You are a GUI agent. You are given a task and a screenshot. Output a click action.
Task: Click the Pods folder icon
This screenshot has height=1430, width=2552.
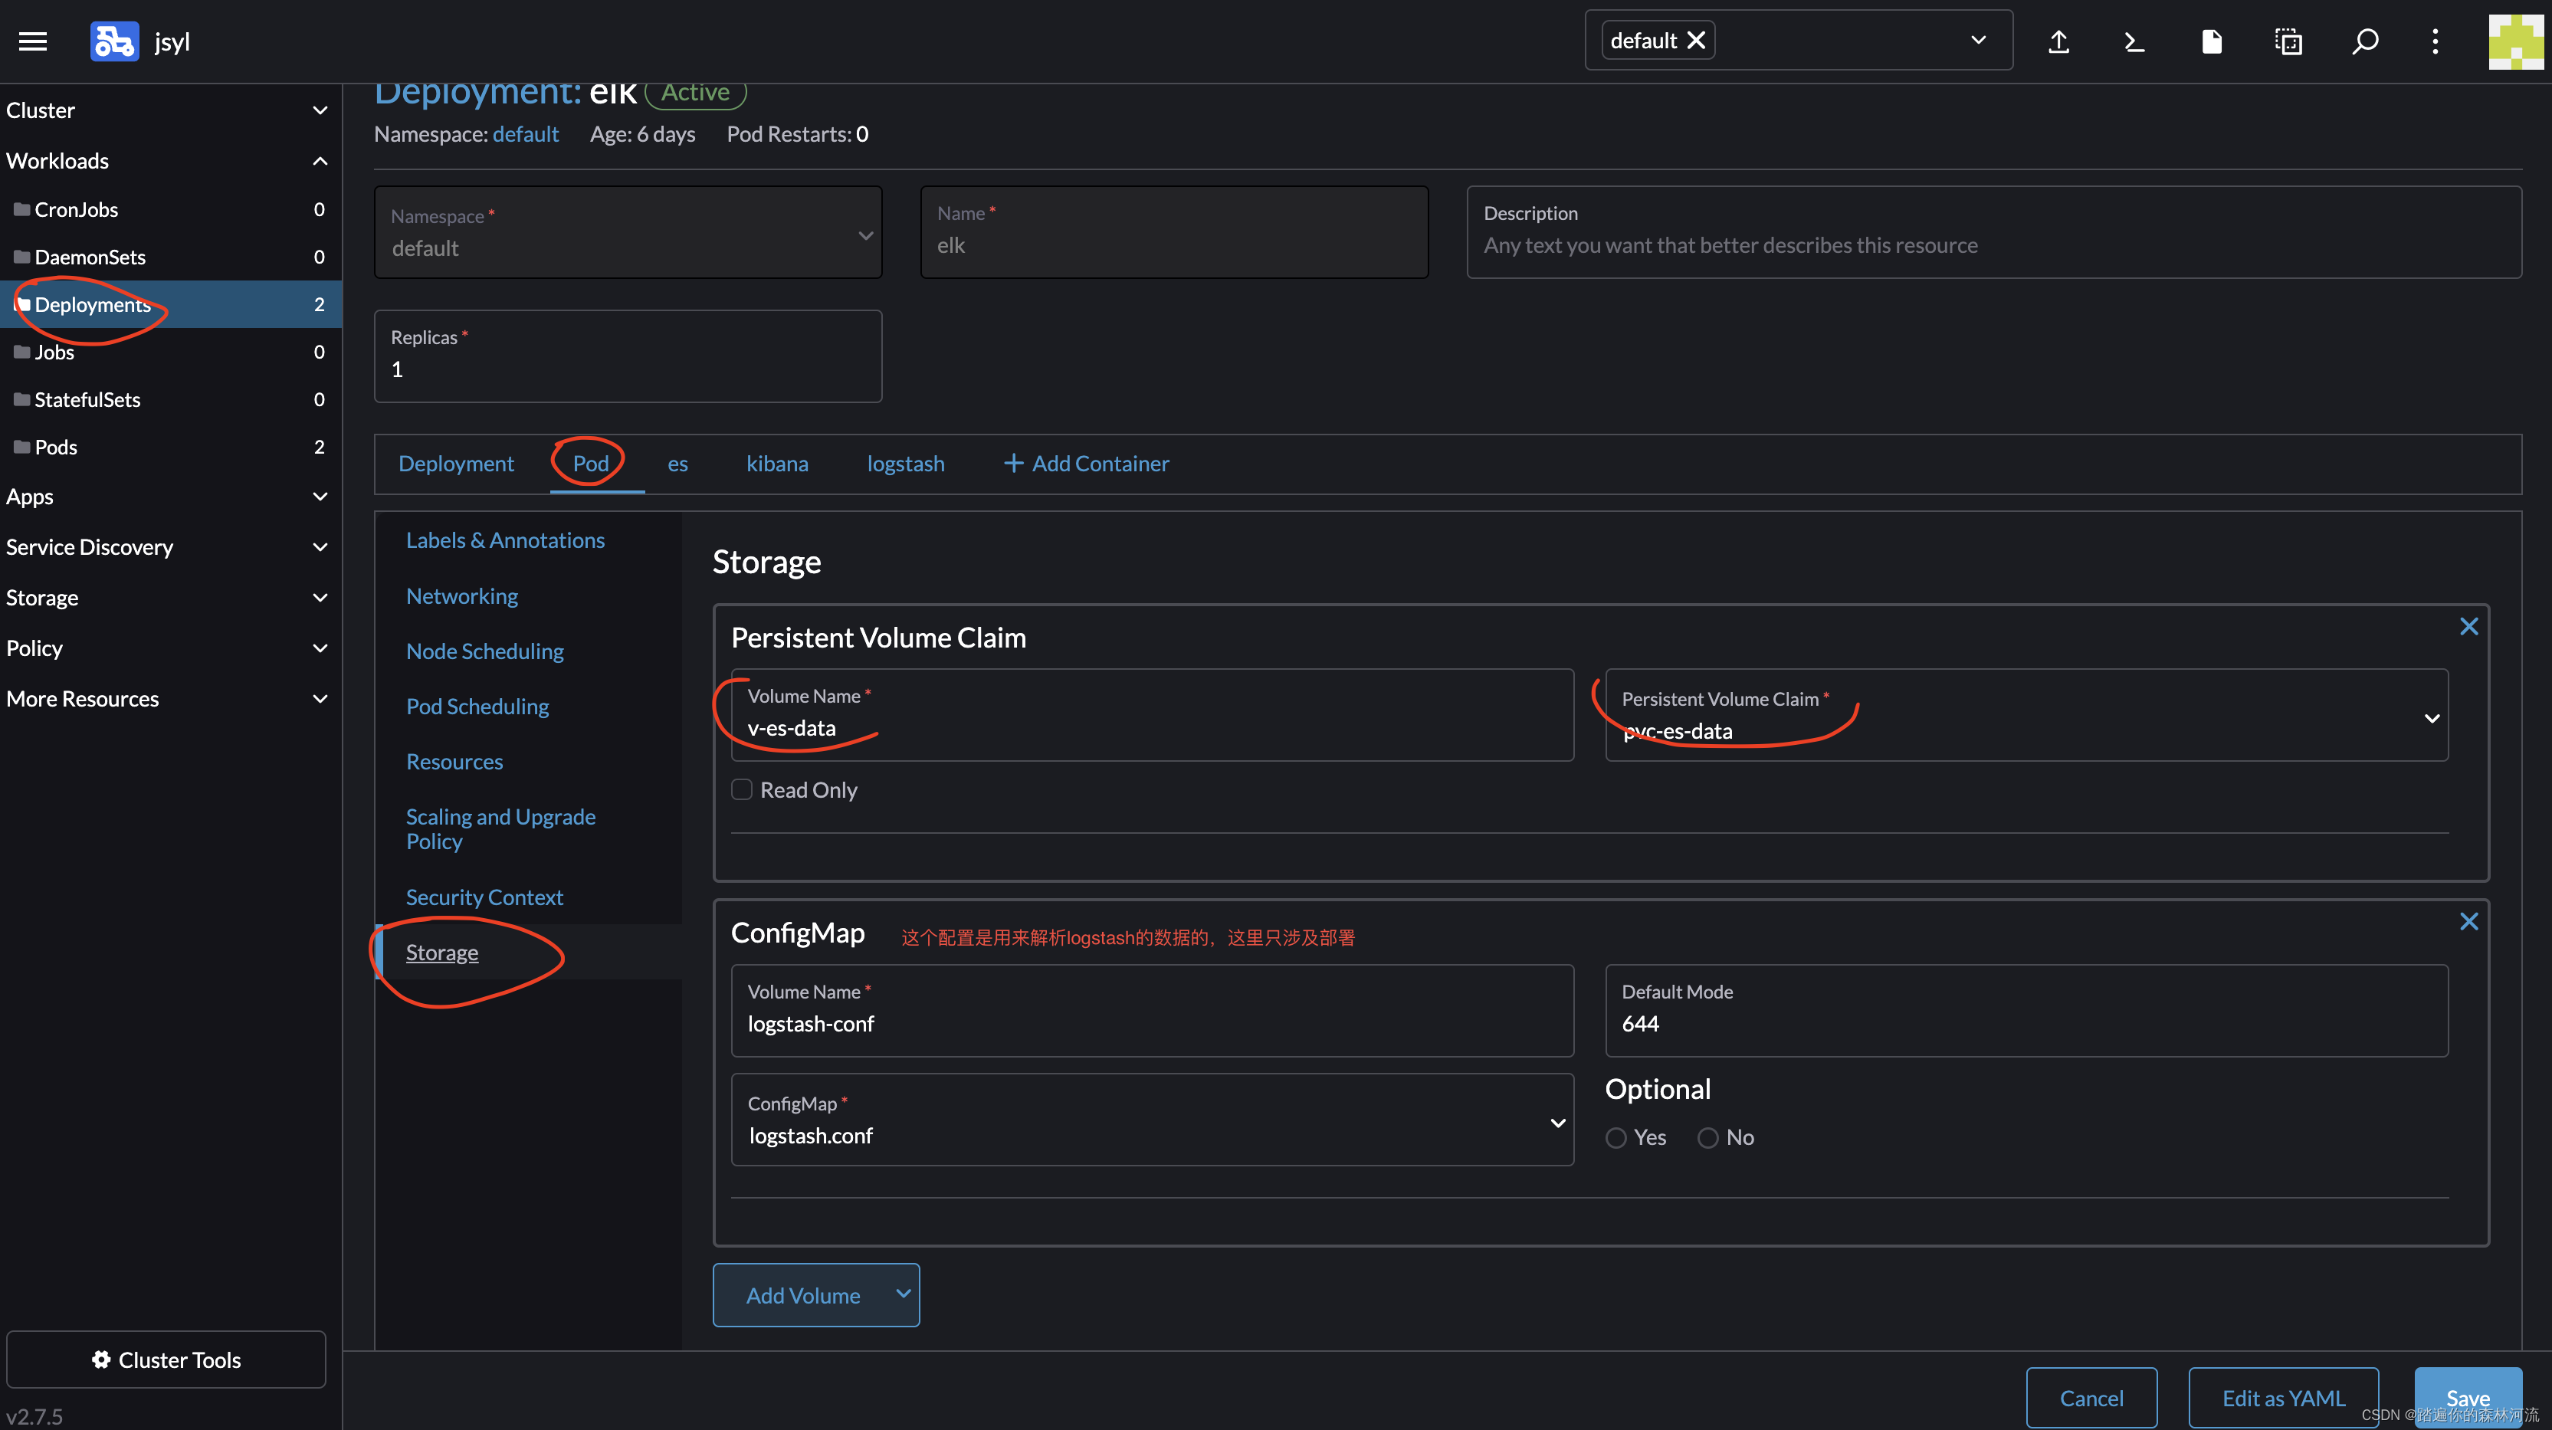[21, 447]
